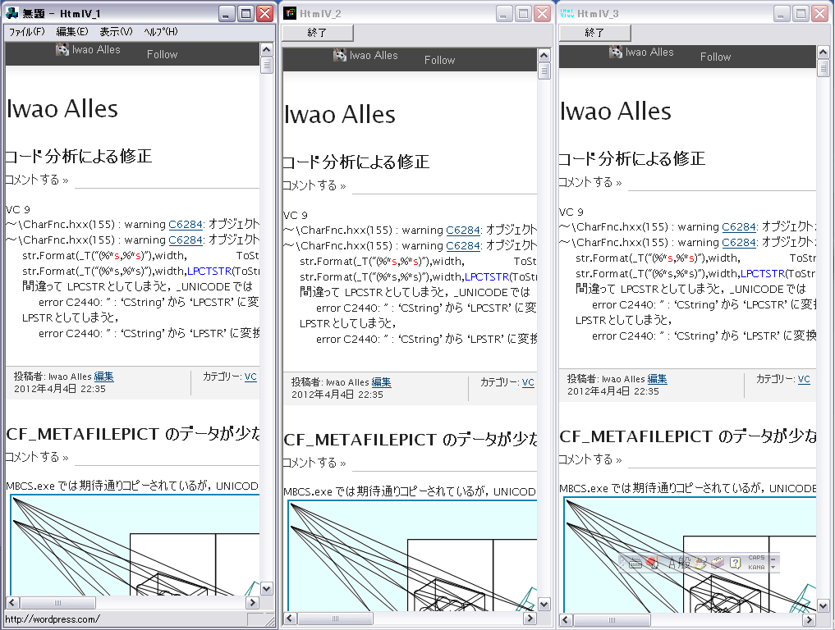835x630 pixels.
Task: Click the HtmlV_3 title bar app icon
Action: (567, 13)
